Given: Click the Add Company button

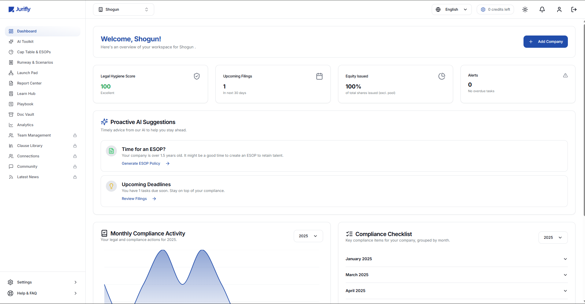Looking at the screenshot, I should pos(546,42).
